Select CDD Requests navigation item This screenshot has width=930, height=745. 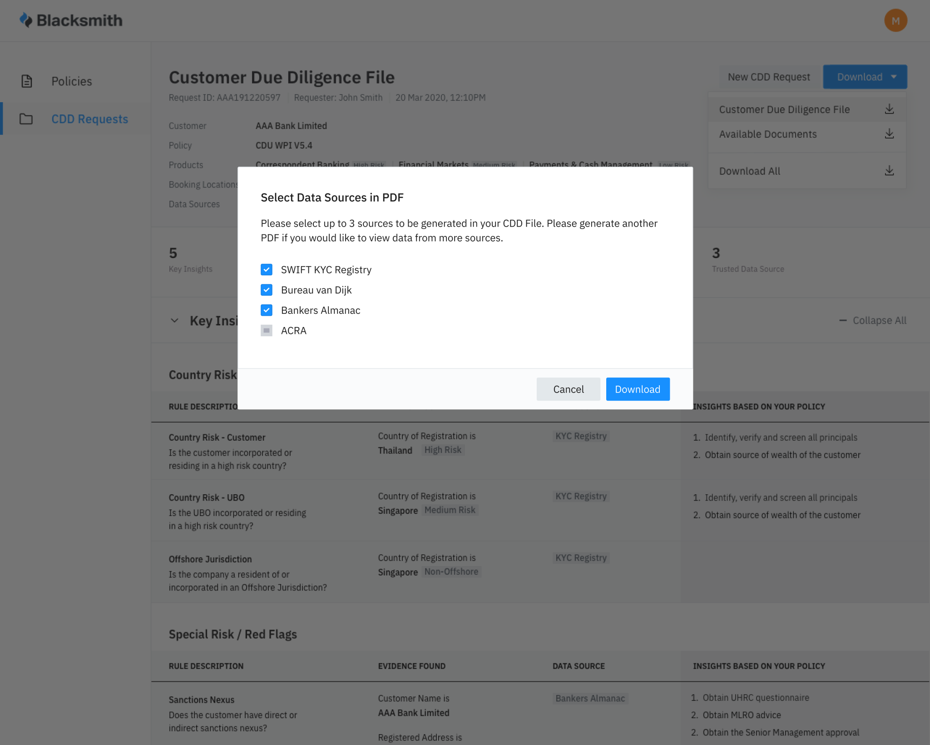89,119
